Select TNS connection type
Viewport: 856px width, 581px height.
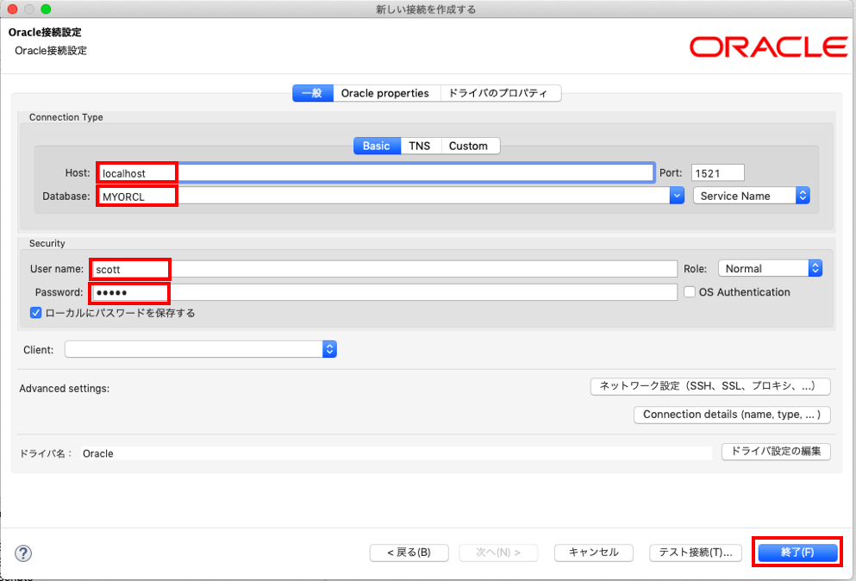click(x=420, y=146)
